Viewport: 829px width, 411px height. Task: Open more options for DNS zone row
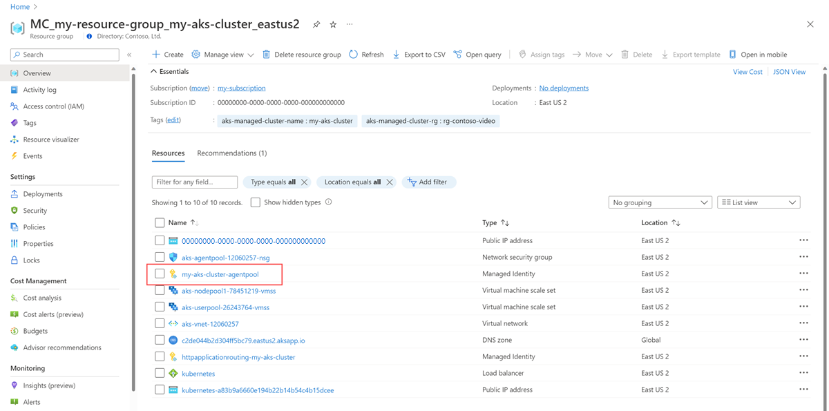tap(803, 340)
